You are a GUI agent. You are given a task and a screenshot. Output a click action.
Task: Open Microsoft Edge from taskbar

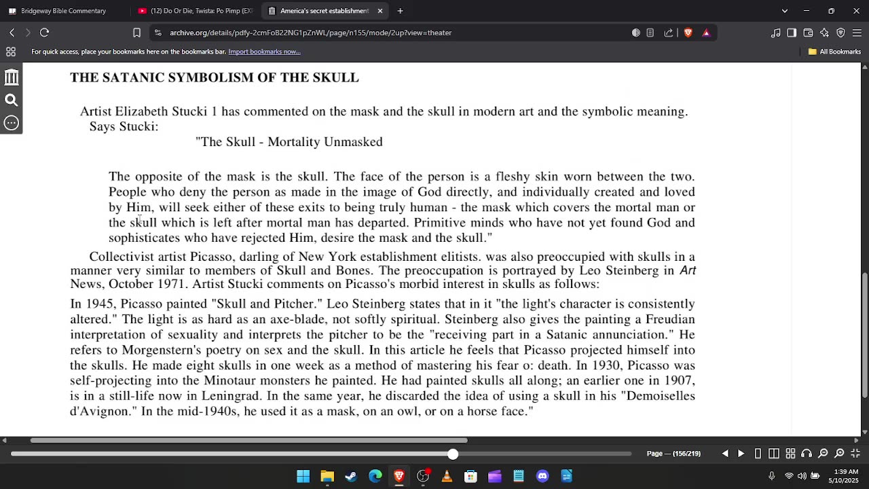click(x=375, y=476)
